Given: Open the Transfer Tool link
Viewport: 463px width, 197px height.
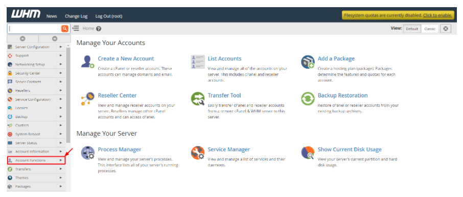Looking at the screenshot, I should click(x=224, y=95).
